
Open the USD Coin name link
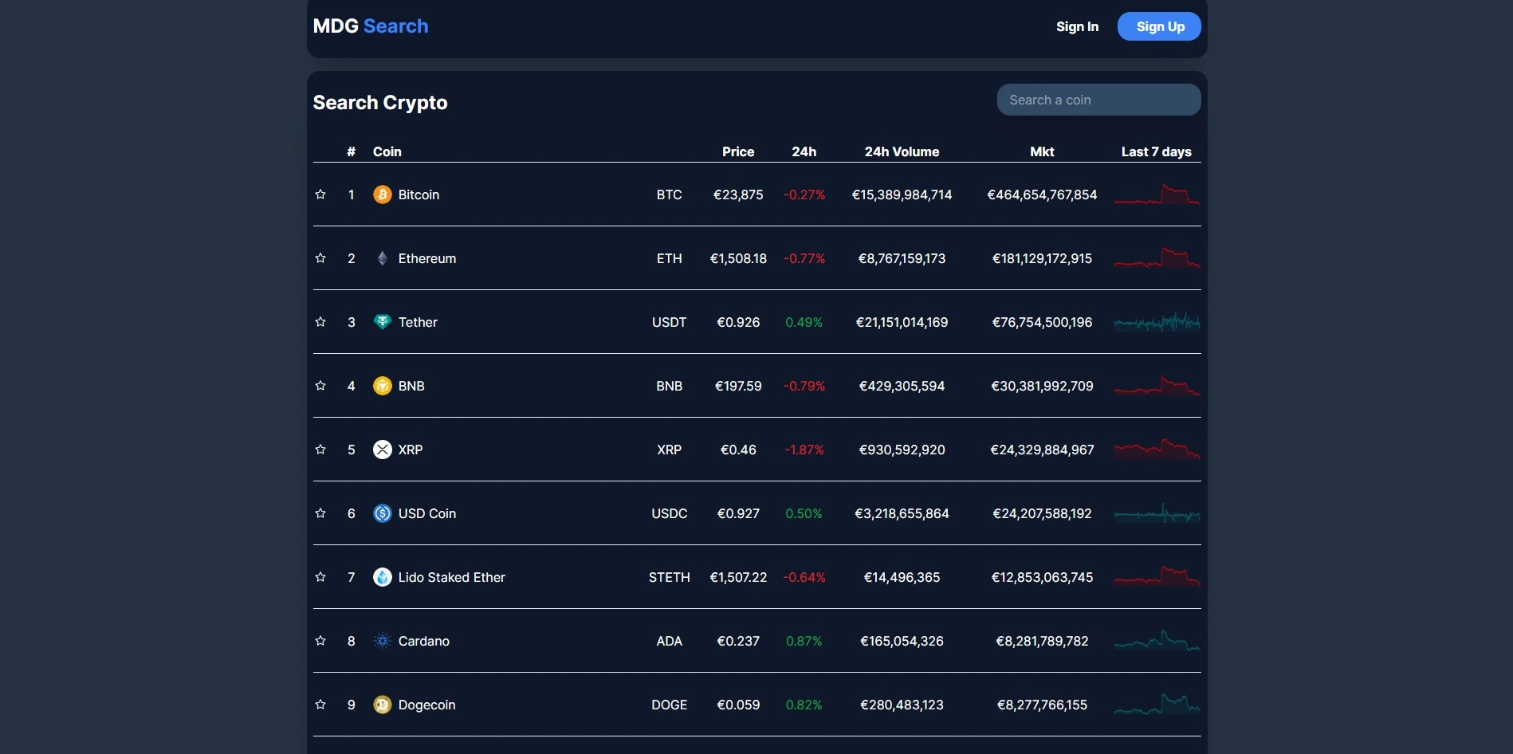[427, 513]
